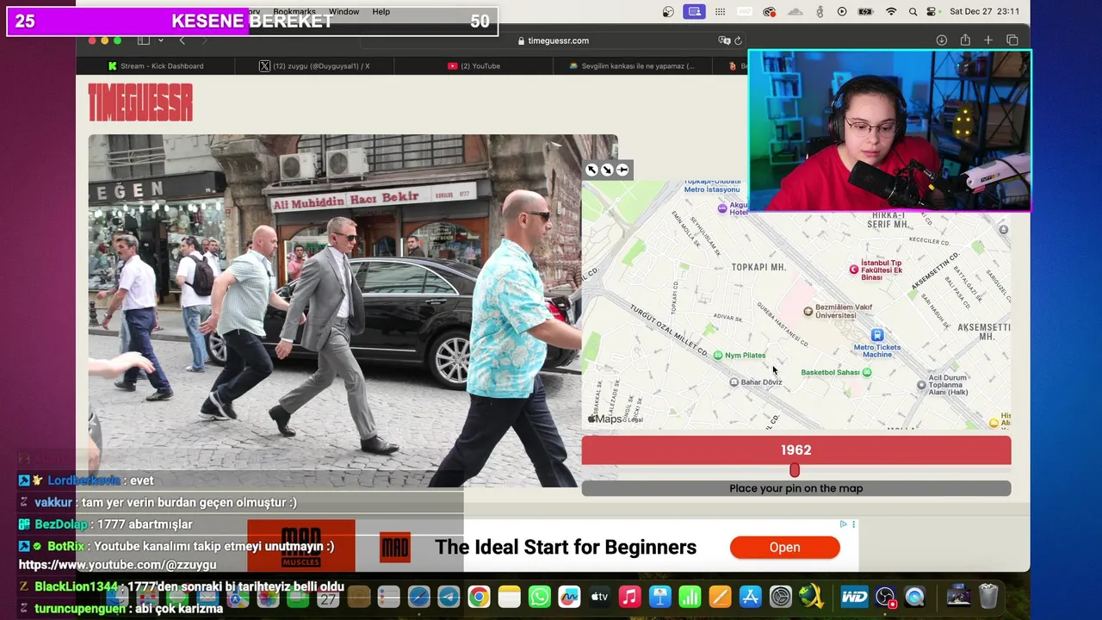Viewport: 1102px width, 620px height.
Task: Expand the sidebar dropdown chevron
Action: (160, 40)
